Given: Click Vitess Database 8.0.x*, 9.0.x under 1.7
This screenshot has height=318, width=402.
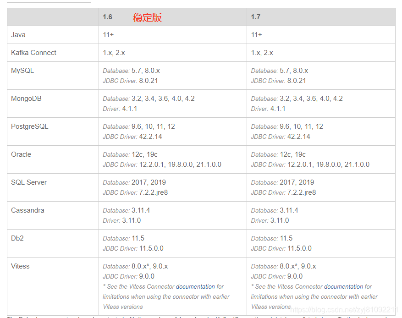Looking at the screenshot, I should click(x=284, y=266).
